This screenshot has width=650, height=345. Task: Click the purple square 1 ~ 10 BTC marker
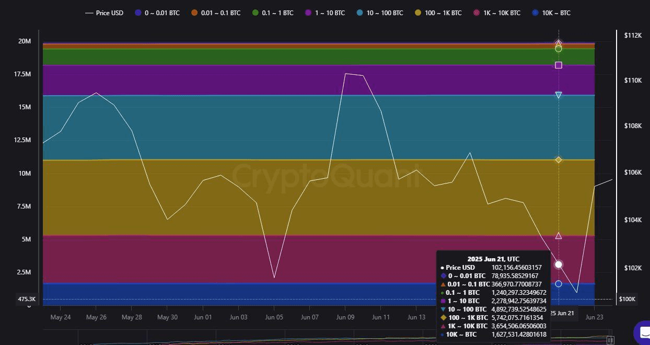559,65
